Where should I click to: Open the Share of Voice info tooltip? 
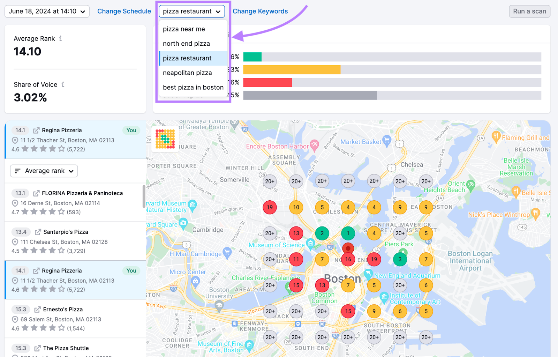pos(63,84)
